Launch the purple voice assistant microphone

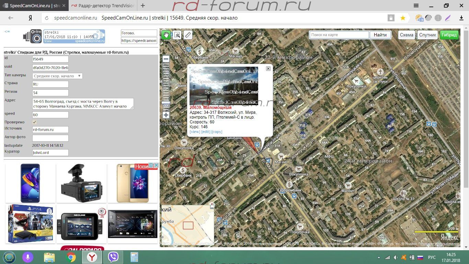coord(27,257)
